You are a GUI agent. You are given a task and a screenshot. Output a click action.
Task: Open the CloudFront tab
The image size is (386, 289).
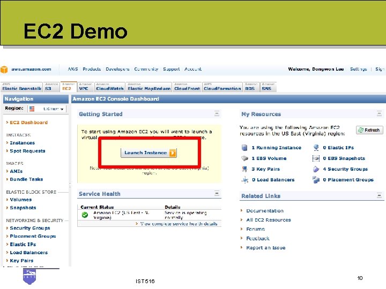187,87
